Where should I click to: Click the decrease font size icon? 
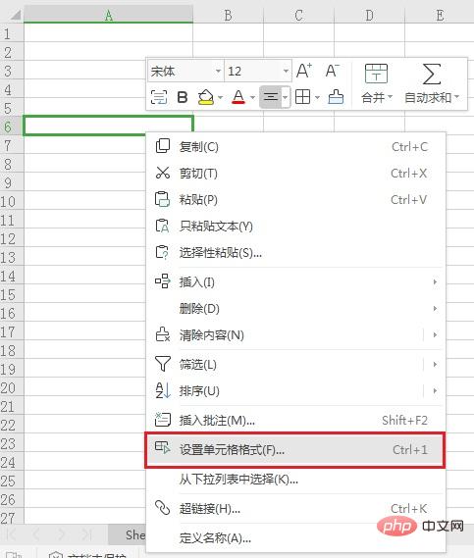333,71
